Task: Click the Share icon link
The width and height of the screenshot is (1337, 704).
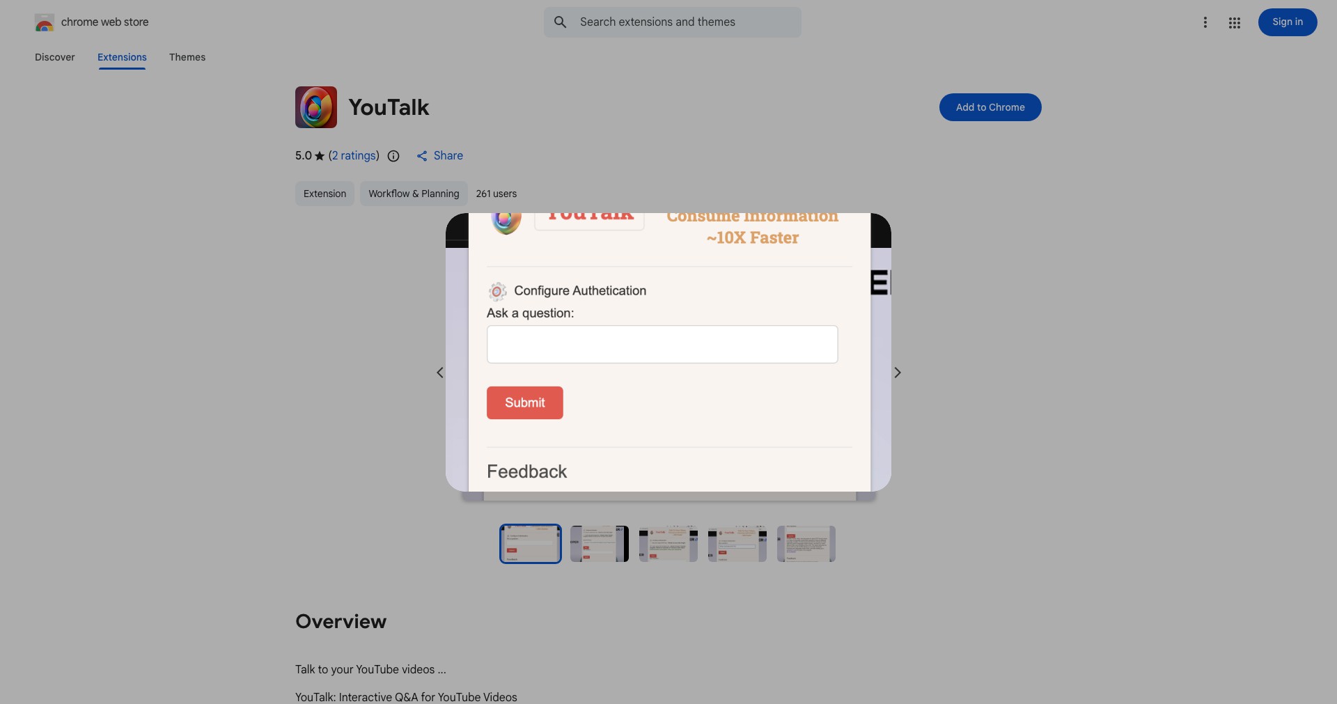Action: (439, 156)
